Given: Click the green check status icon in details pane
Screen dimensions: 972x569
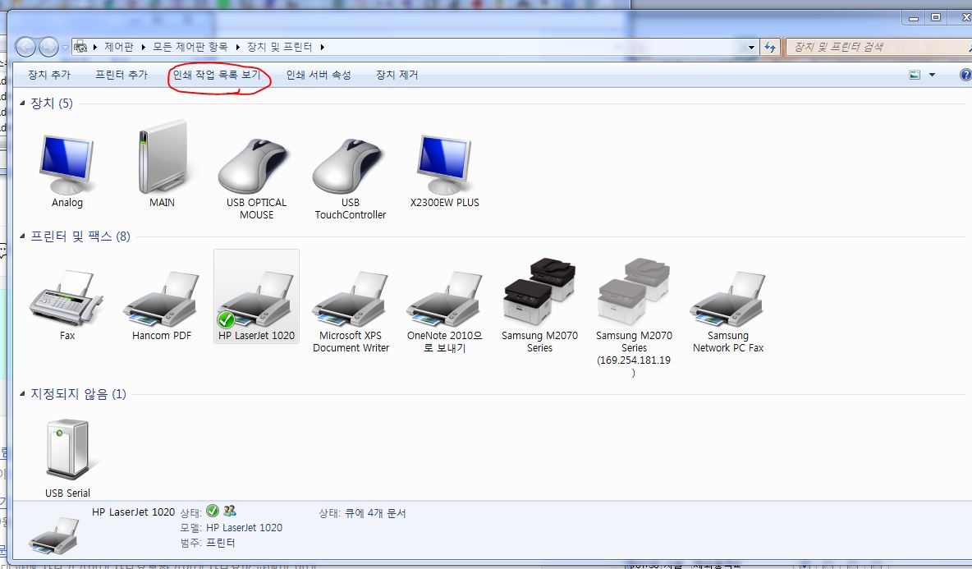Looking at the screenshot, I should click(212, 511).
